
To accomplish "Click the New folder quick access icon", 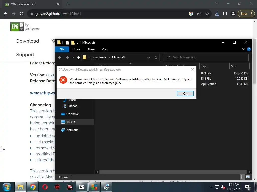I will pyautogui.click(x=73, y=43).
